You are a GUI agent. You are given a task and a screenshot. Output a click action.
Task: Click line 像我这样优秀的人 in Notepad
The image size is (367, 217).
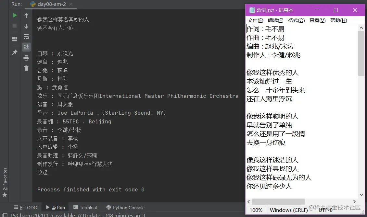[272, 73]
